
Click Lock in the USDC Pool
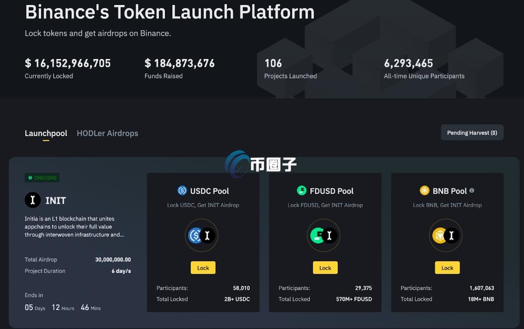(203, 268)
